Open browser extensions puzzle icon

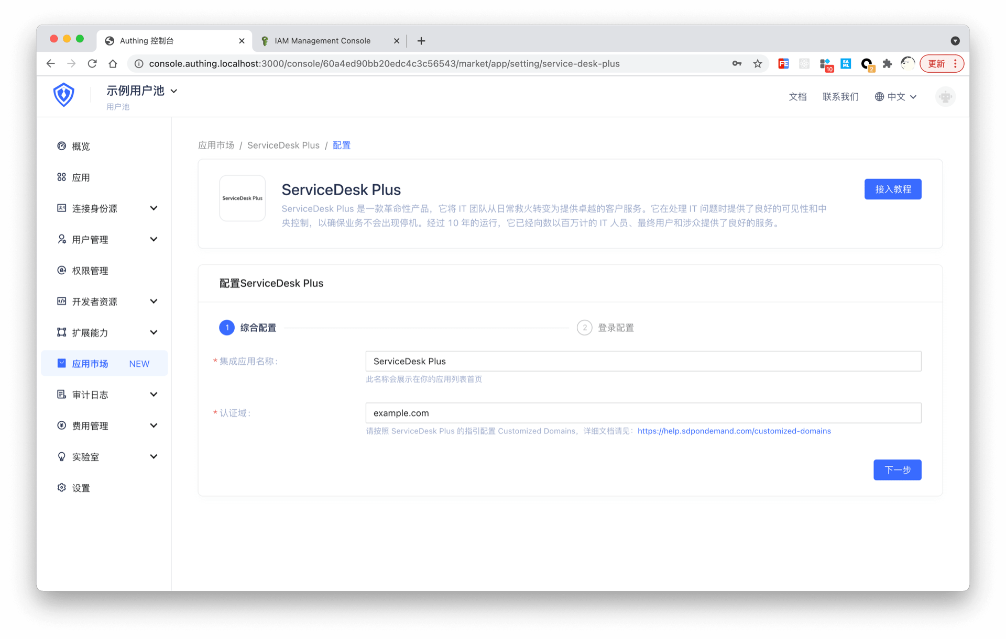tap(887, 64)
